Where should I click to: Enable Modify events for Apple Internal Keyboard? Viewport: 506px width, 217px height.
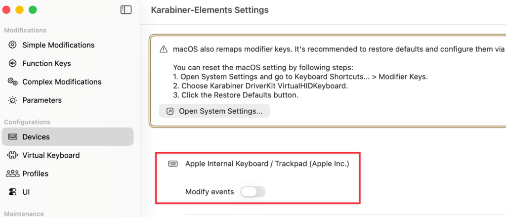[x=253, y=192]
